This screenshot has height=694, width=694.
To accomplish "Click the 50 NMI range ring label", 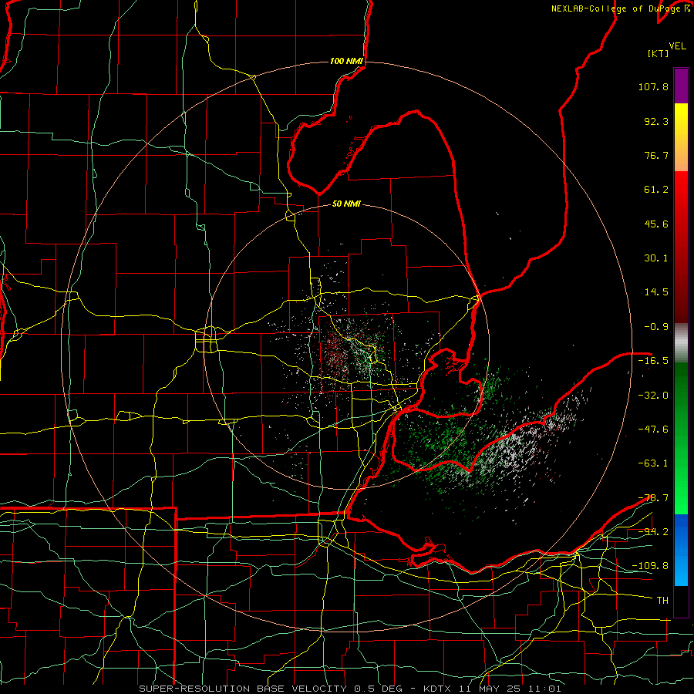I will coord(346,204).
